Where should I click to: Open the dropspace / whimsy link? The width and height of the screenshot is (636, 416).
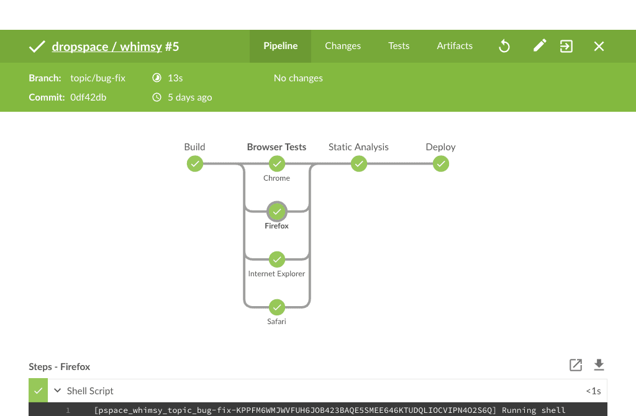point(107,47)
